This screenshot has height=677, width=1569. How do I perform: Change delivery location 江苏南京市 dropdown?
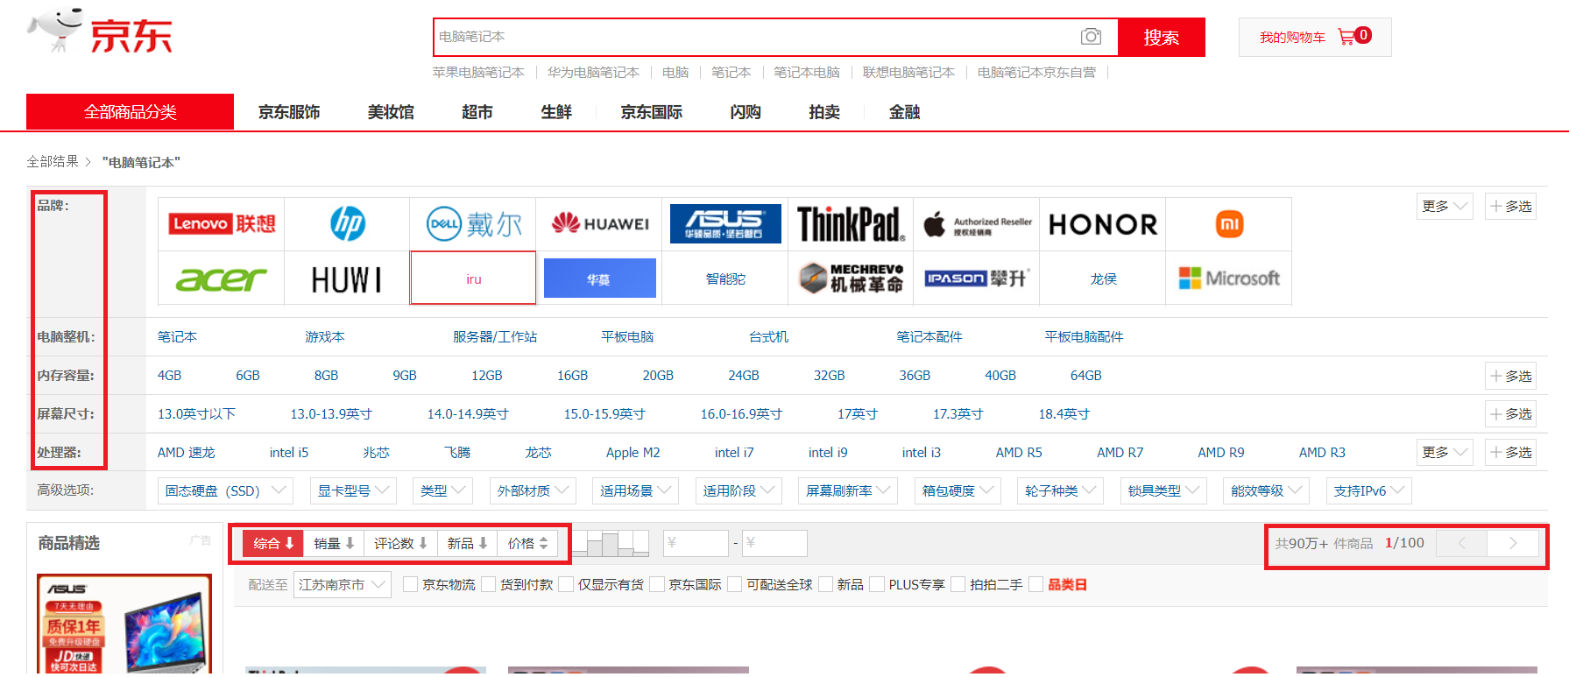click(343, 585)
